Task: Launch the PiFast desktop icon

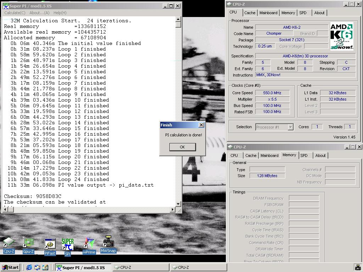Action: click(50, 247)
